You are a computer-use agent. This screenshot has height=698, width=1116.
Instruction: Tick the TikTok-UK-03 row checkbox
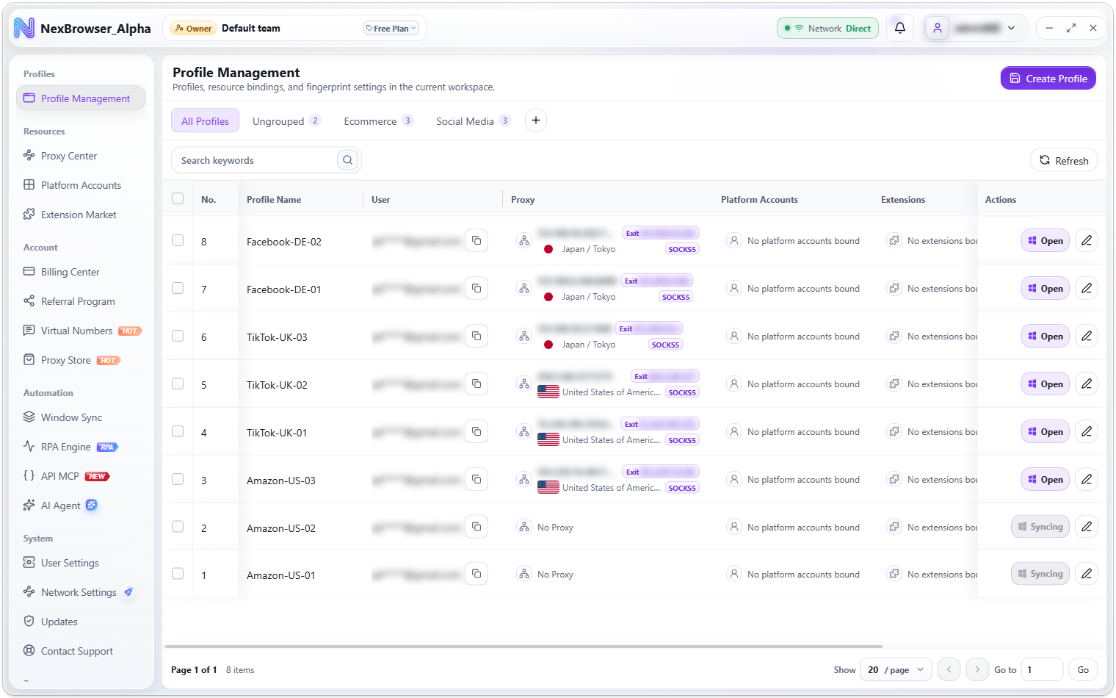(x=178, y=336)
